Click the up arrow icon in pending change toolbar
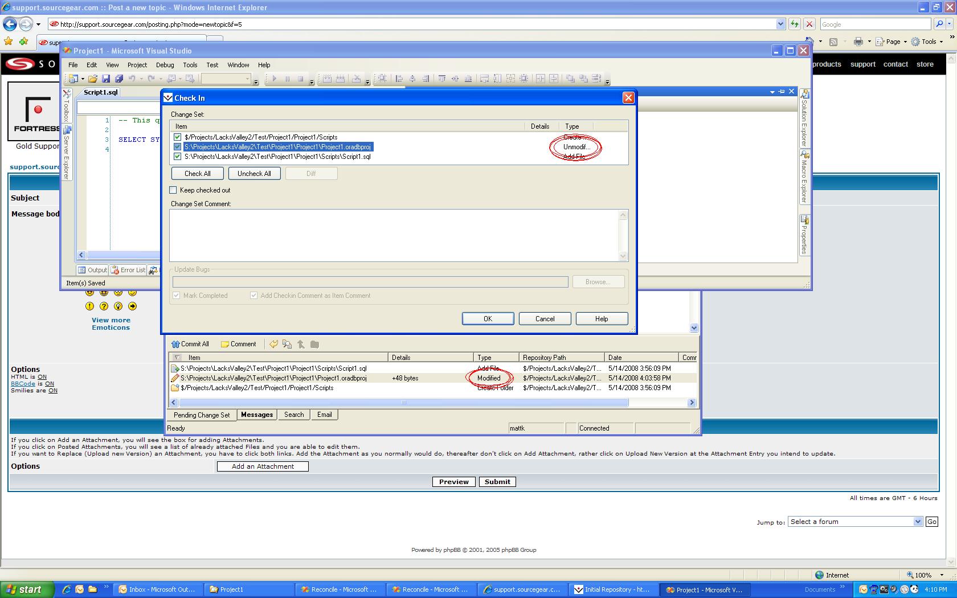 tap(301, 344)
